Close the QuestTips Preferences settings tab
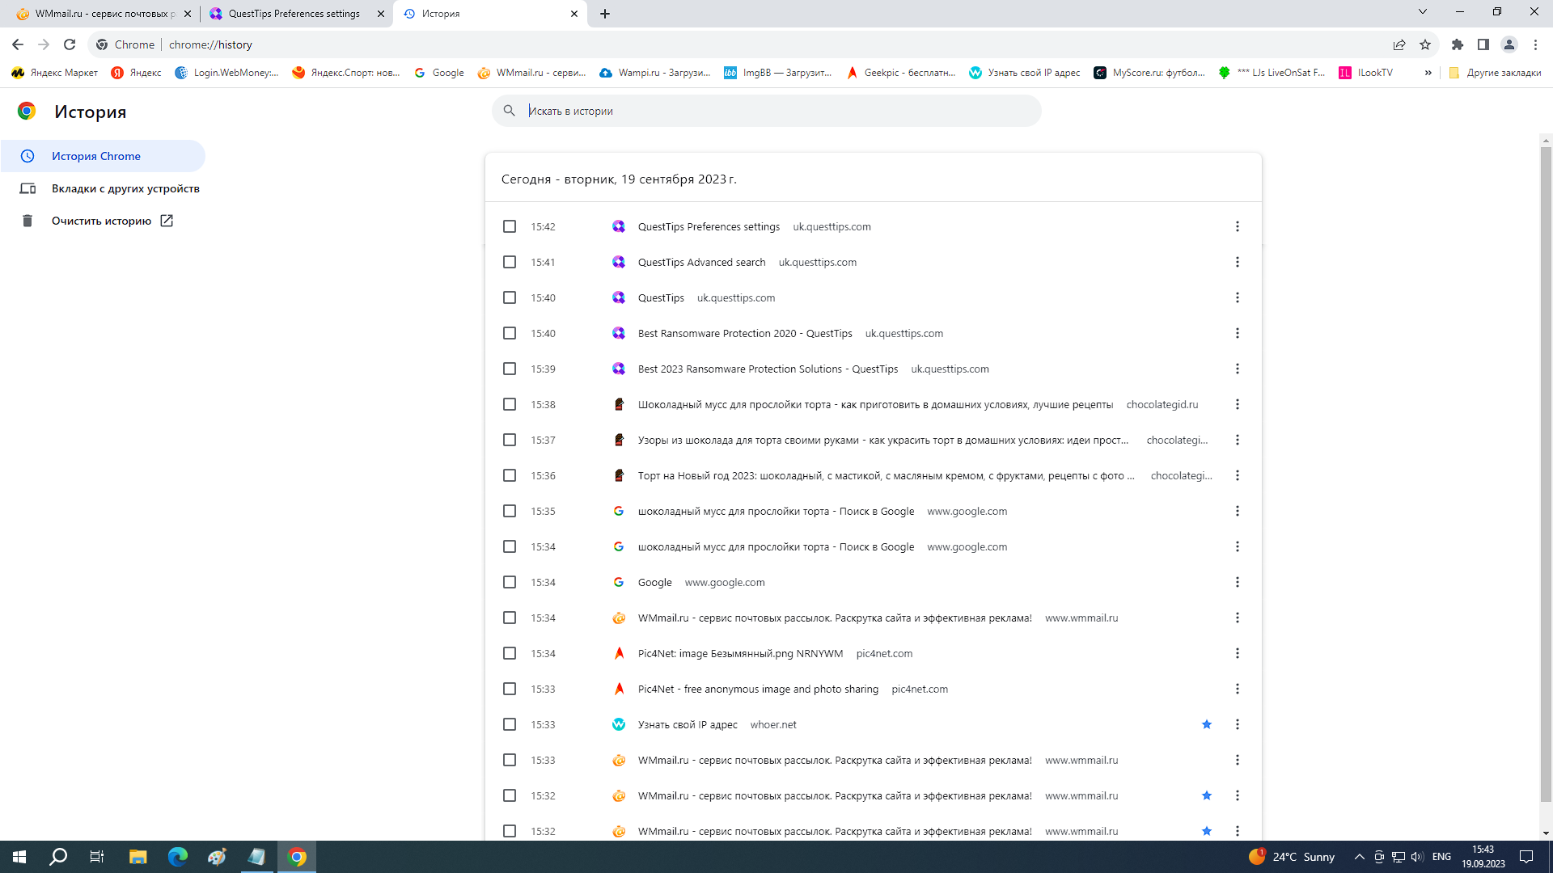This screenshot has height=873, width=1553. (381, 14)
